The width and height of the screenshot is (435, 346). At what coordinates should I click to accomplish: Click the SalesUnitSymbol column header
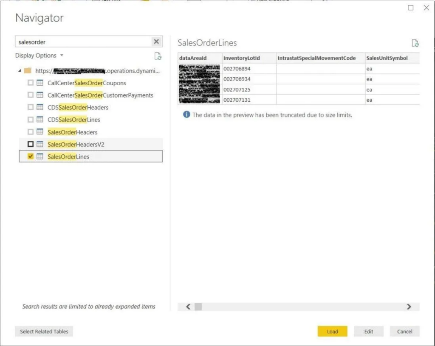click(x=392, y=58)
